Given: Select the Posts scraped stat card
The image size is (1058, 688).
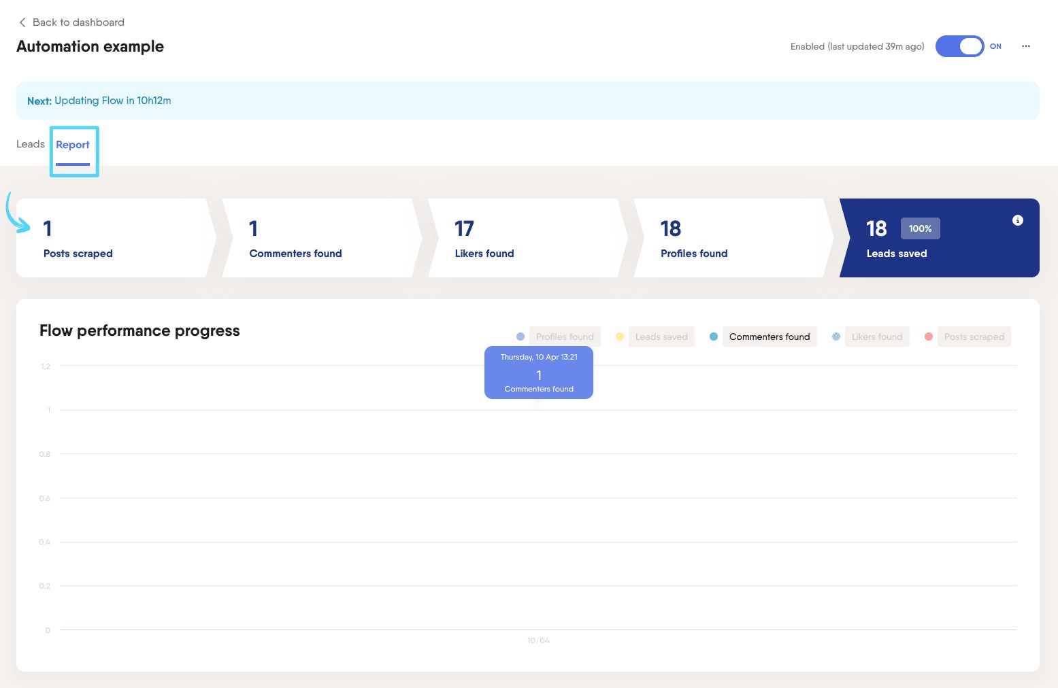Looking at the screenshot, I should tap(116, 238).
